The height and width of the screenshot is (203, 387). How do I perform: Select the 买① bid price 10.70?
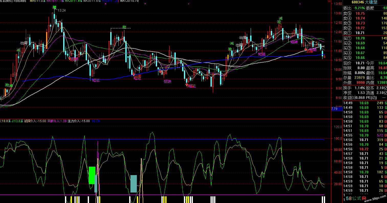click(360, 38)
